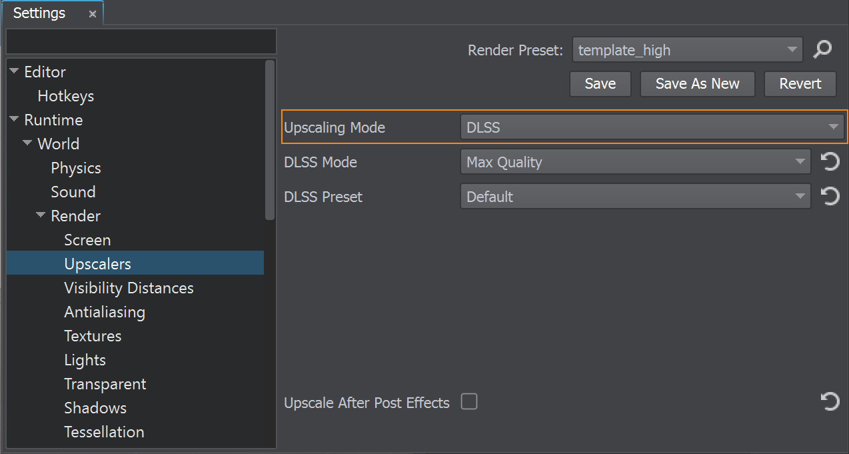Open the render preset search magnifier icon
This screenshot has height=454, width=849.
coord(823,49)
